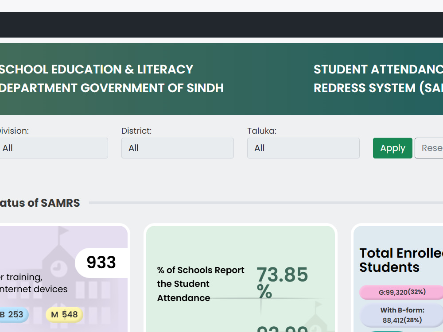Click the 'training, internet devices' description text

point(34,283)
